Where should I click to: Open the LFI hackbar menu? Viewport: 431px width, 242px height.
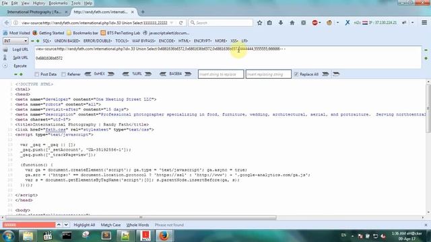pos(244,41)
